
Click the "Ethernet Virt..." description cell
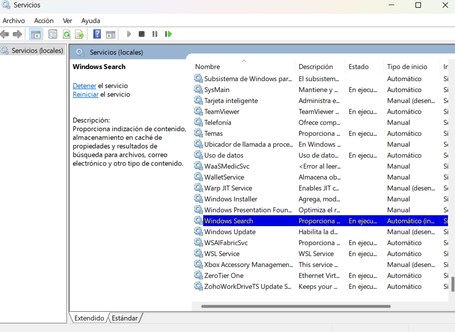click(319, 275)
